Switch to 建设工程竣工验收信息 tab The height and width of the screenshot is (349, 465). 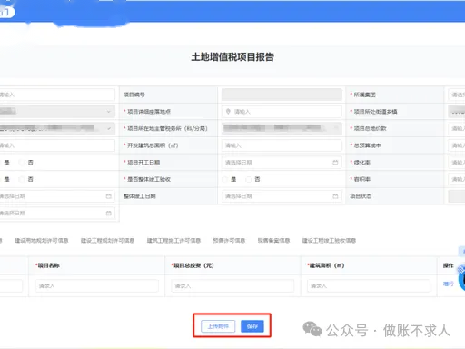tap(329, 241)
